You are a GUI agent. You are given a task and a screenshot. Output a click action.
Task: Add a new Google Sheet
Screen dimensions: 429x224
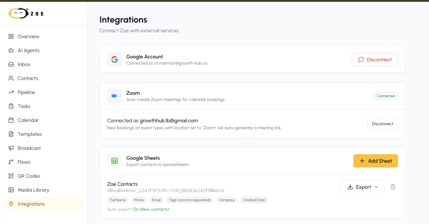point(375,161)
